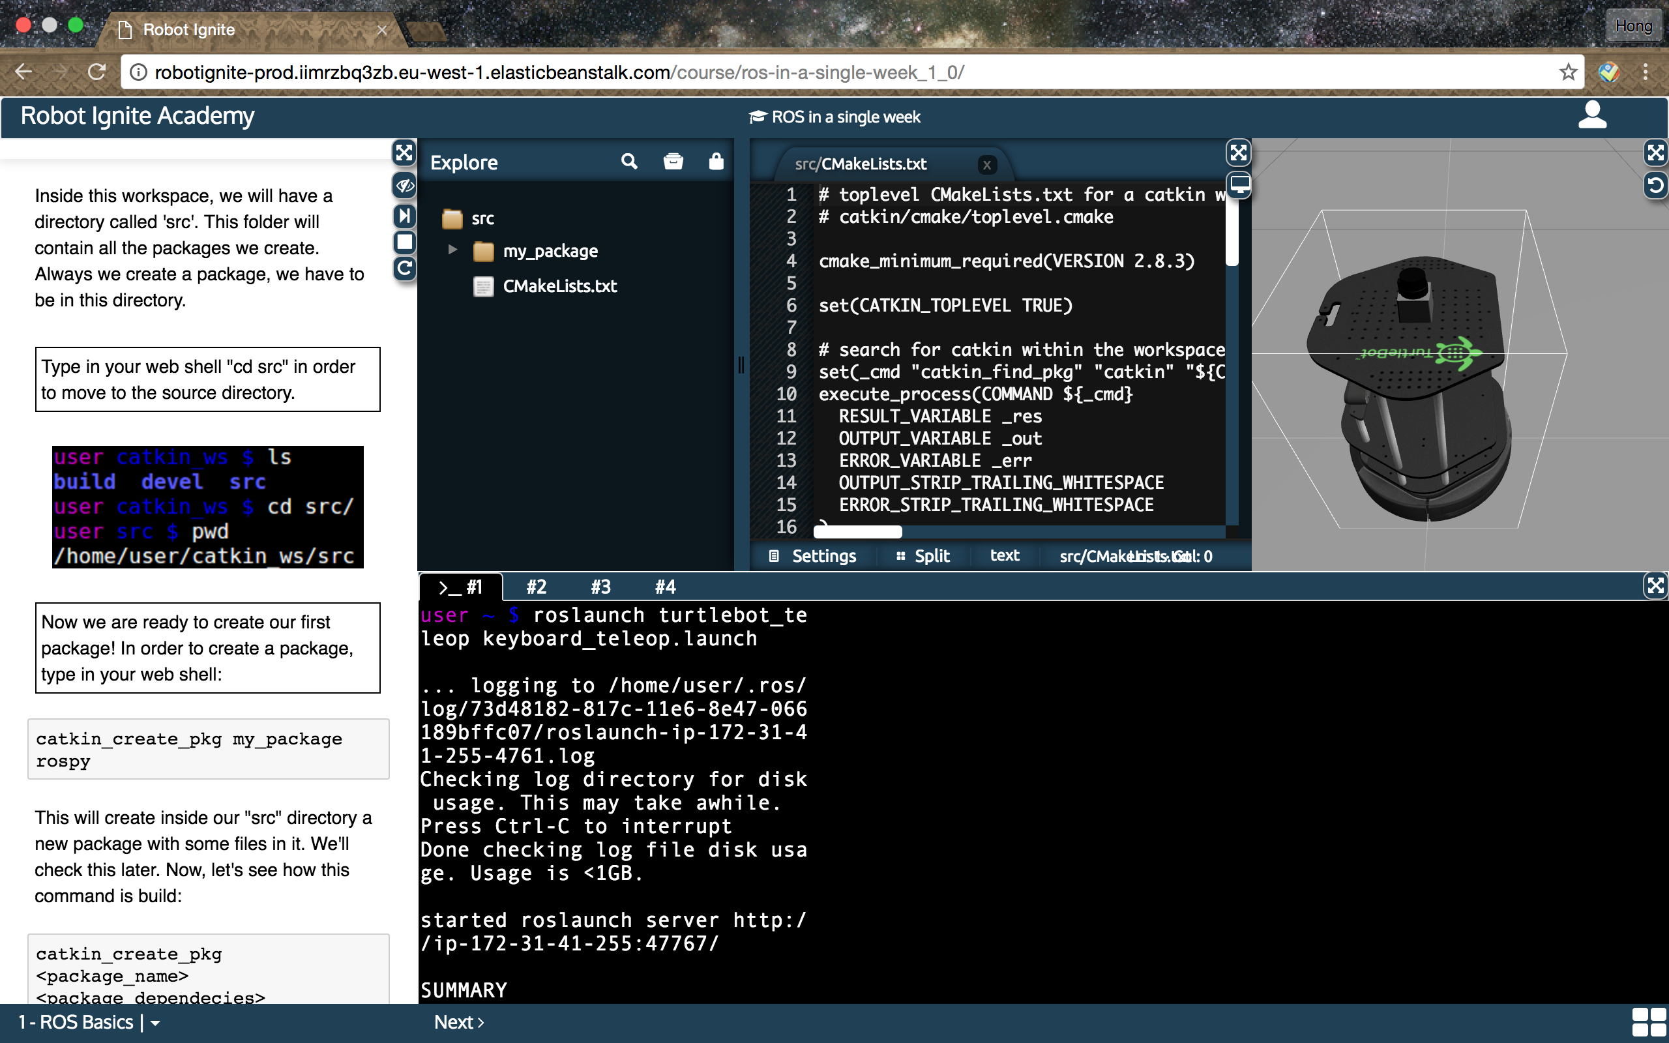Toggle the hide-eye icon on notebook strip

pyautogui.click(x=404, y=186)
